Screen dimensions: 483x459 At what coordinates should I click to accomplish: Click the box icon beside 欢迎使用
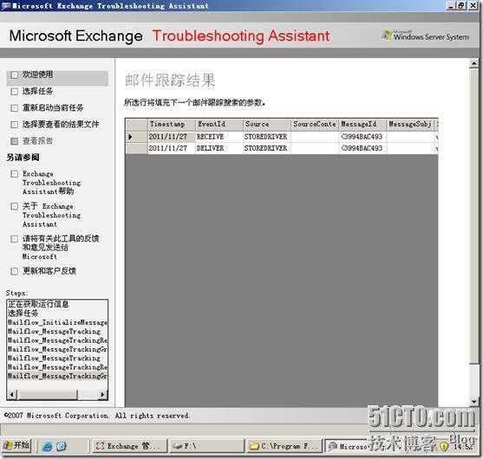click(14, 74)
